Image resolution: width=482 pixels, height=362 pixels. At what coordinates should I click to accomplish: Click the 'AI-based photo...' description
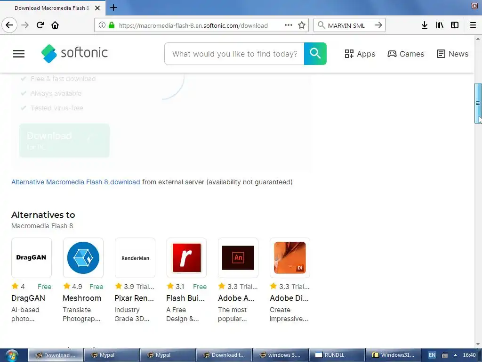(x=25, y=314)
